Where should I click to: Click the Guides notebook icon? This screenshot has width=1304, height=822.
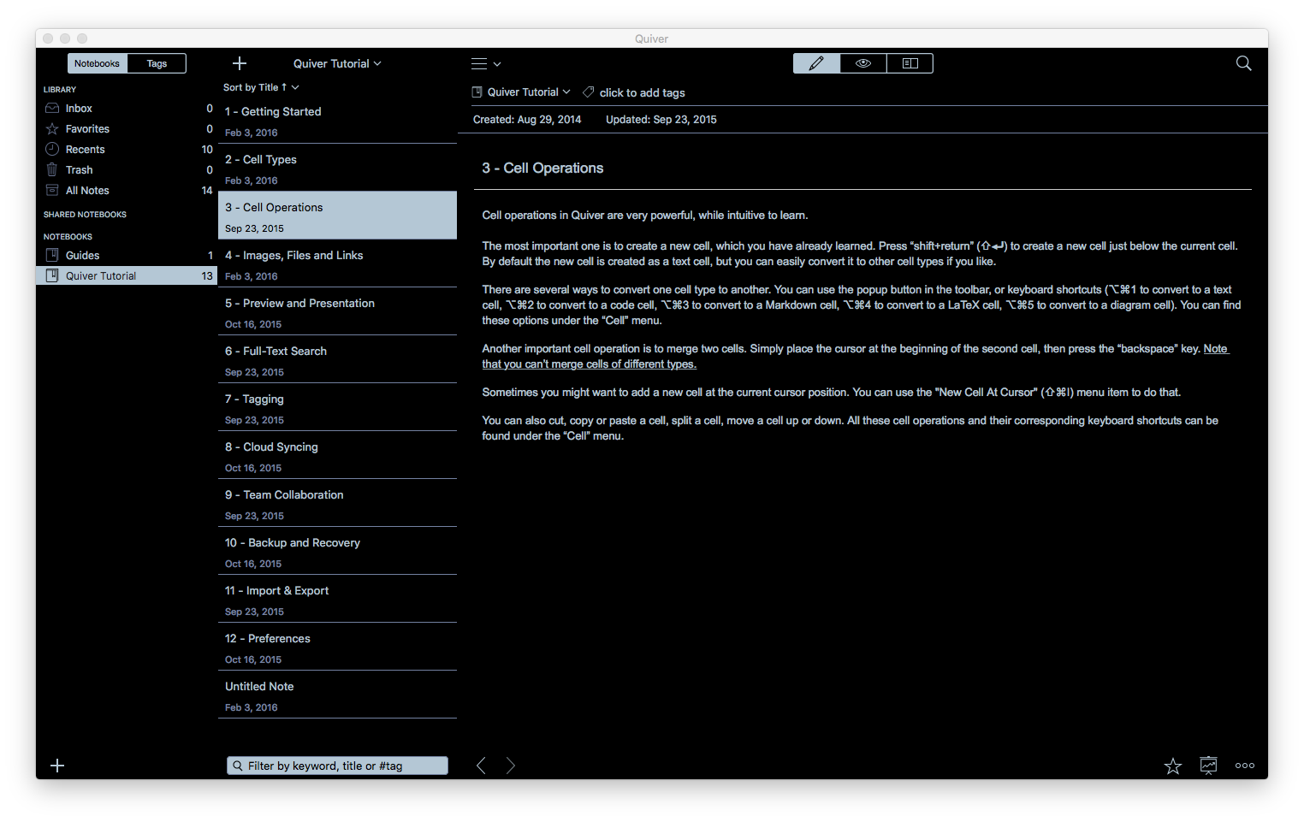tap(52, 255)
